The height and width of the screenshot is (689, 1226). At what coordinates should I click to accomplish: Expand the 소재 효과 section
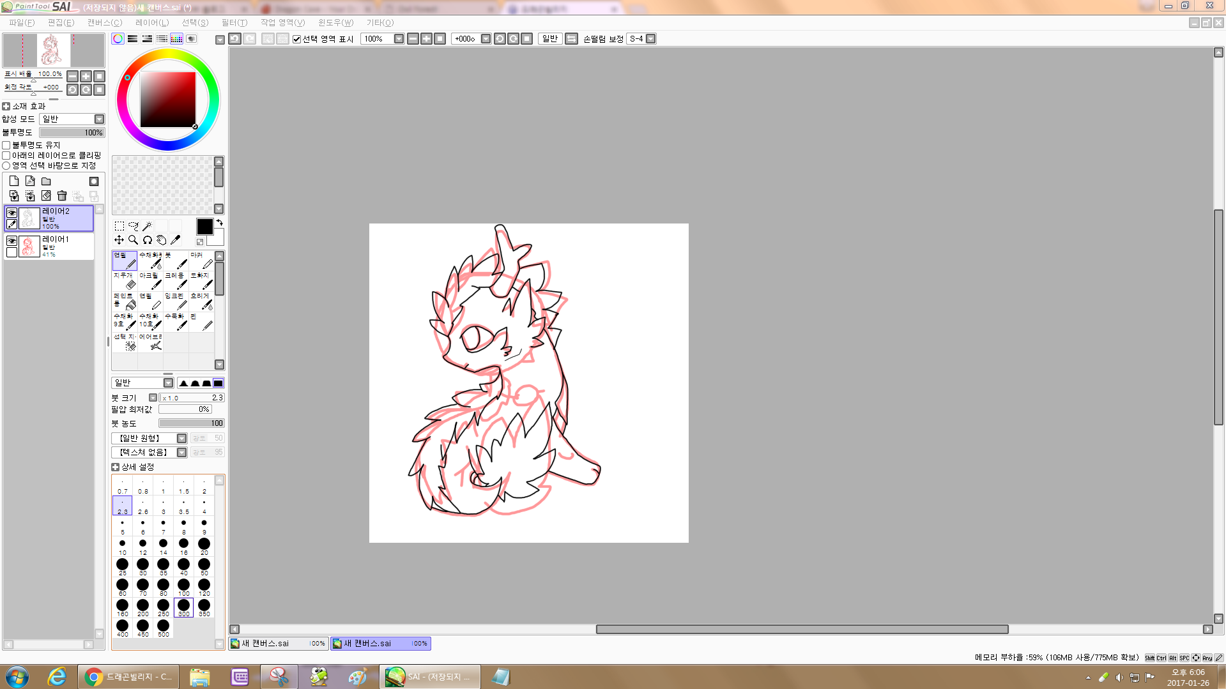[6, 106]
